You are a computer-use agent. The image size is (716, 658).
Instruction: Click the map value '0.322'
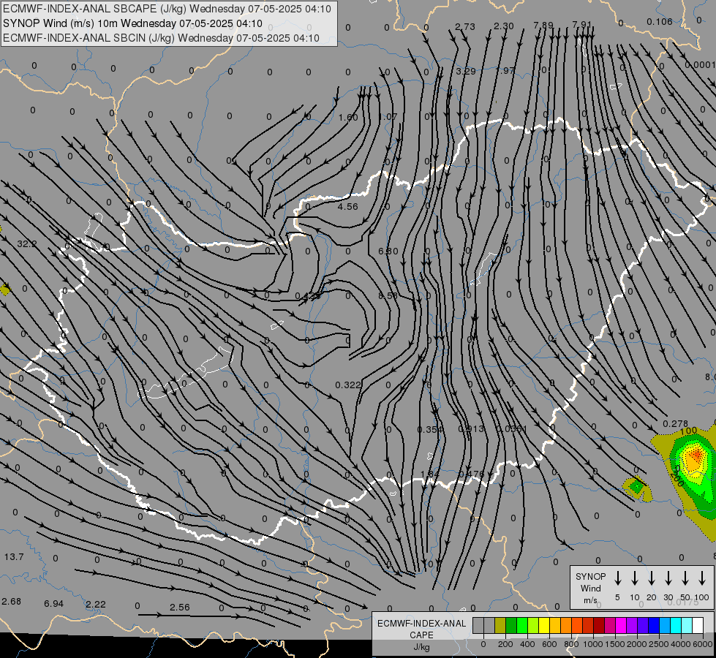(348, 385)
